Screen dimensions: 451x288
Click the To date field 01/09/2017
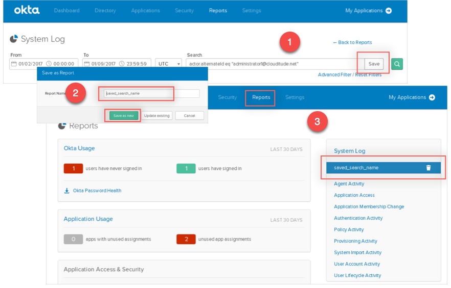[103, 64]
